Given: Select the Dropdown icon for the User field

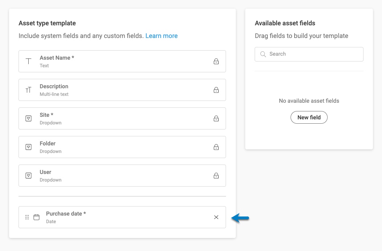Looking at the screenshot, I should (28, 175).
